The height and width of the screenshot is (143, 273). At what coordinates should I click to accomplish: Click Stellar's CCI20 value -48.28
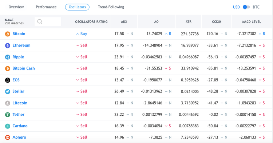[213, 91]
